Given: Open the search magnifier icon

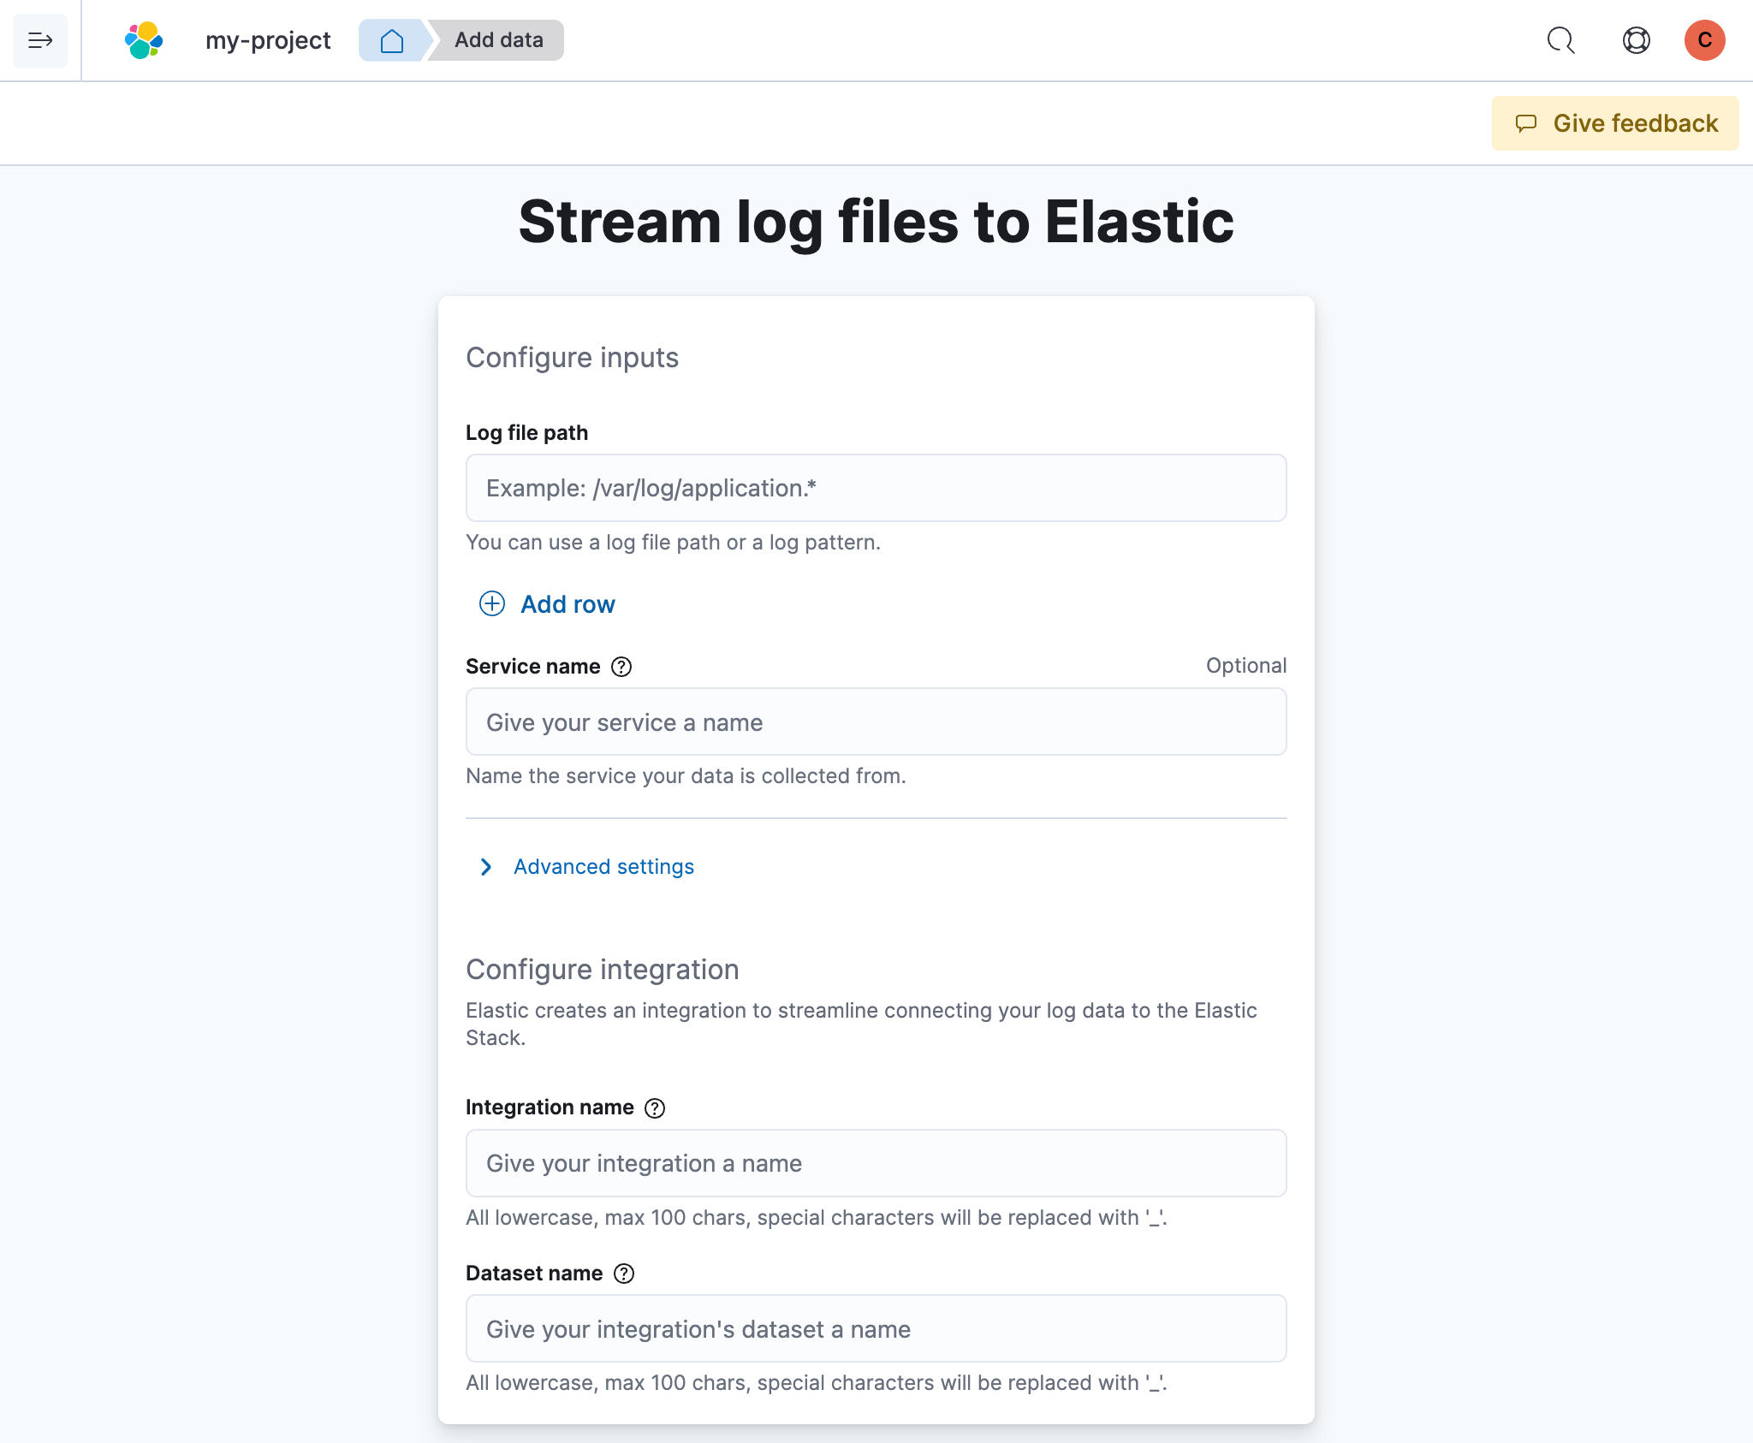Looking at the screenshot, I should point(1560,40).
